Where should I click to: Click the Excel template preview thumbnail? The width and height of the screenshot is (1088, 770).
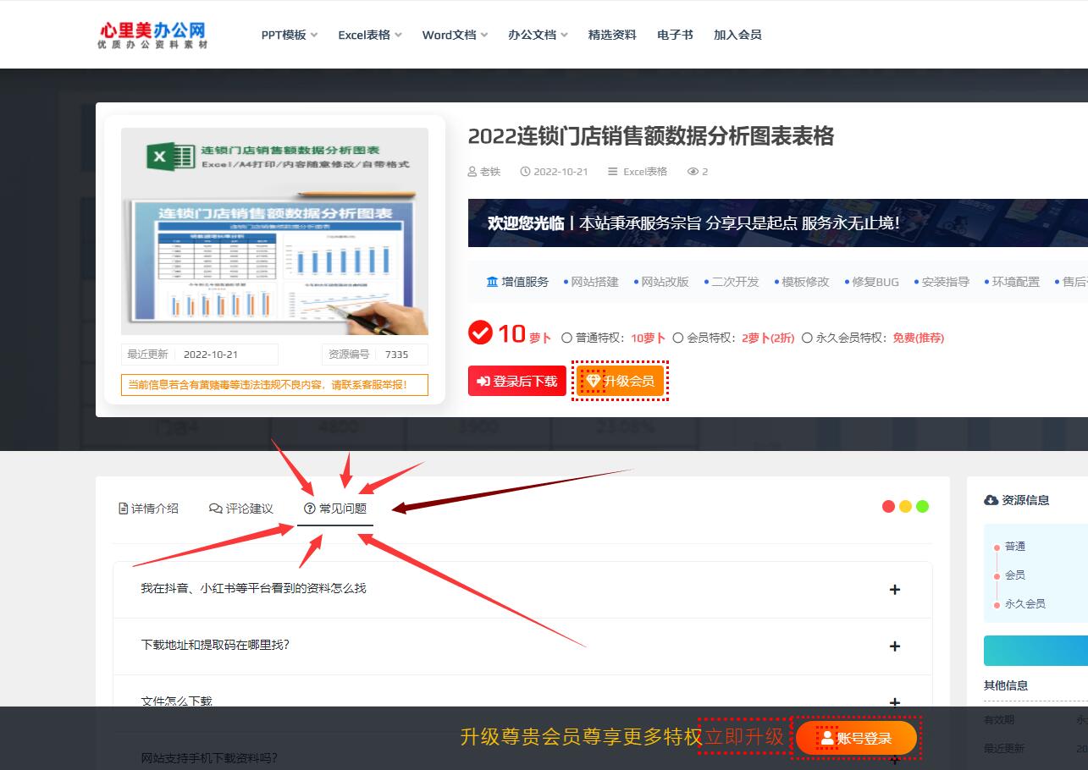274,231
